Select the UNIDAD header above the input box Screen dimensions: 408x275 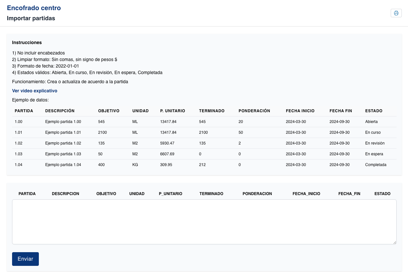(x=137, y=193)
